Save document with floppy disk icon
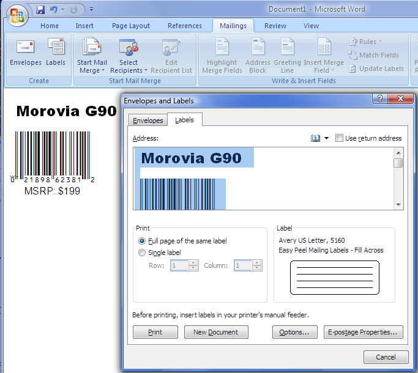 pos(40,10)
